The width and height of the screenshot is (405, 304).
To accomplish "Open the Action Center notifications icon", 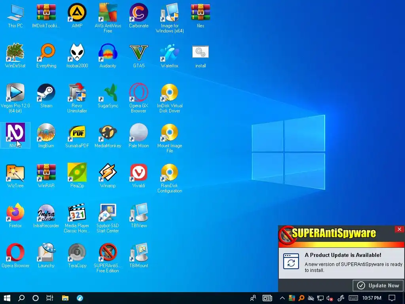I will pyautogui.click(x=392, y=298).
